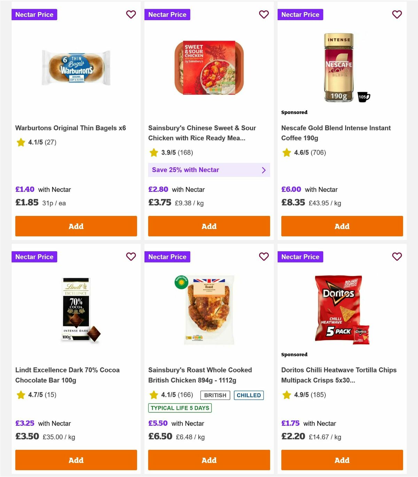This screenshot has width=418, height=477.
Task: Select the Sponsored label under the Nescafe coffee
Action: coord(294,112)
